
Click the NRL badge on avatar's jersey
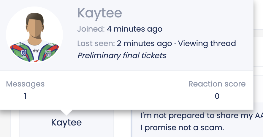point(24,53)
